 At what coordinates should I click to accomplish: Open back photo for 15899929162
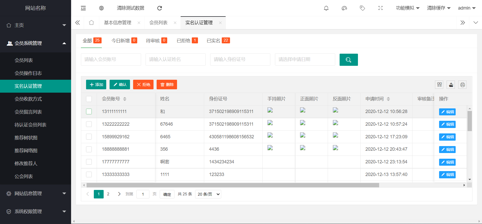tap(335, 135)
